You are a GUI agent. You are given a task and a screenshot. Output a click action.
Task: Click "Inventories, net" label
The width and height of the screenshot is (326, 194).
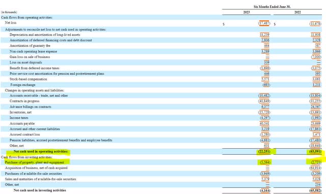20,113
